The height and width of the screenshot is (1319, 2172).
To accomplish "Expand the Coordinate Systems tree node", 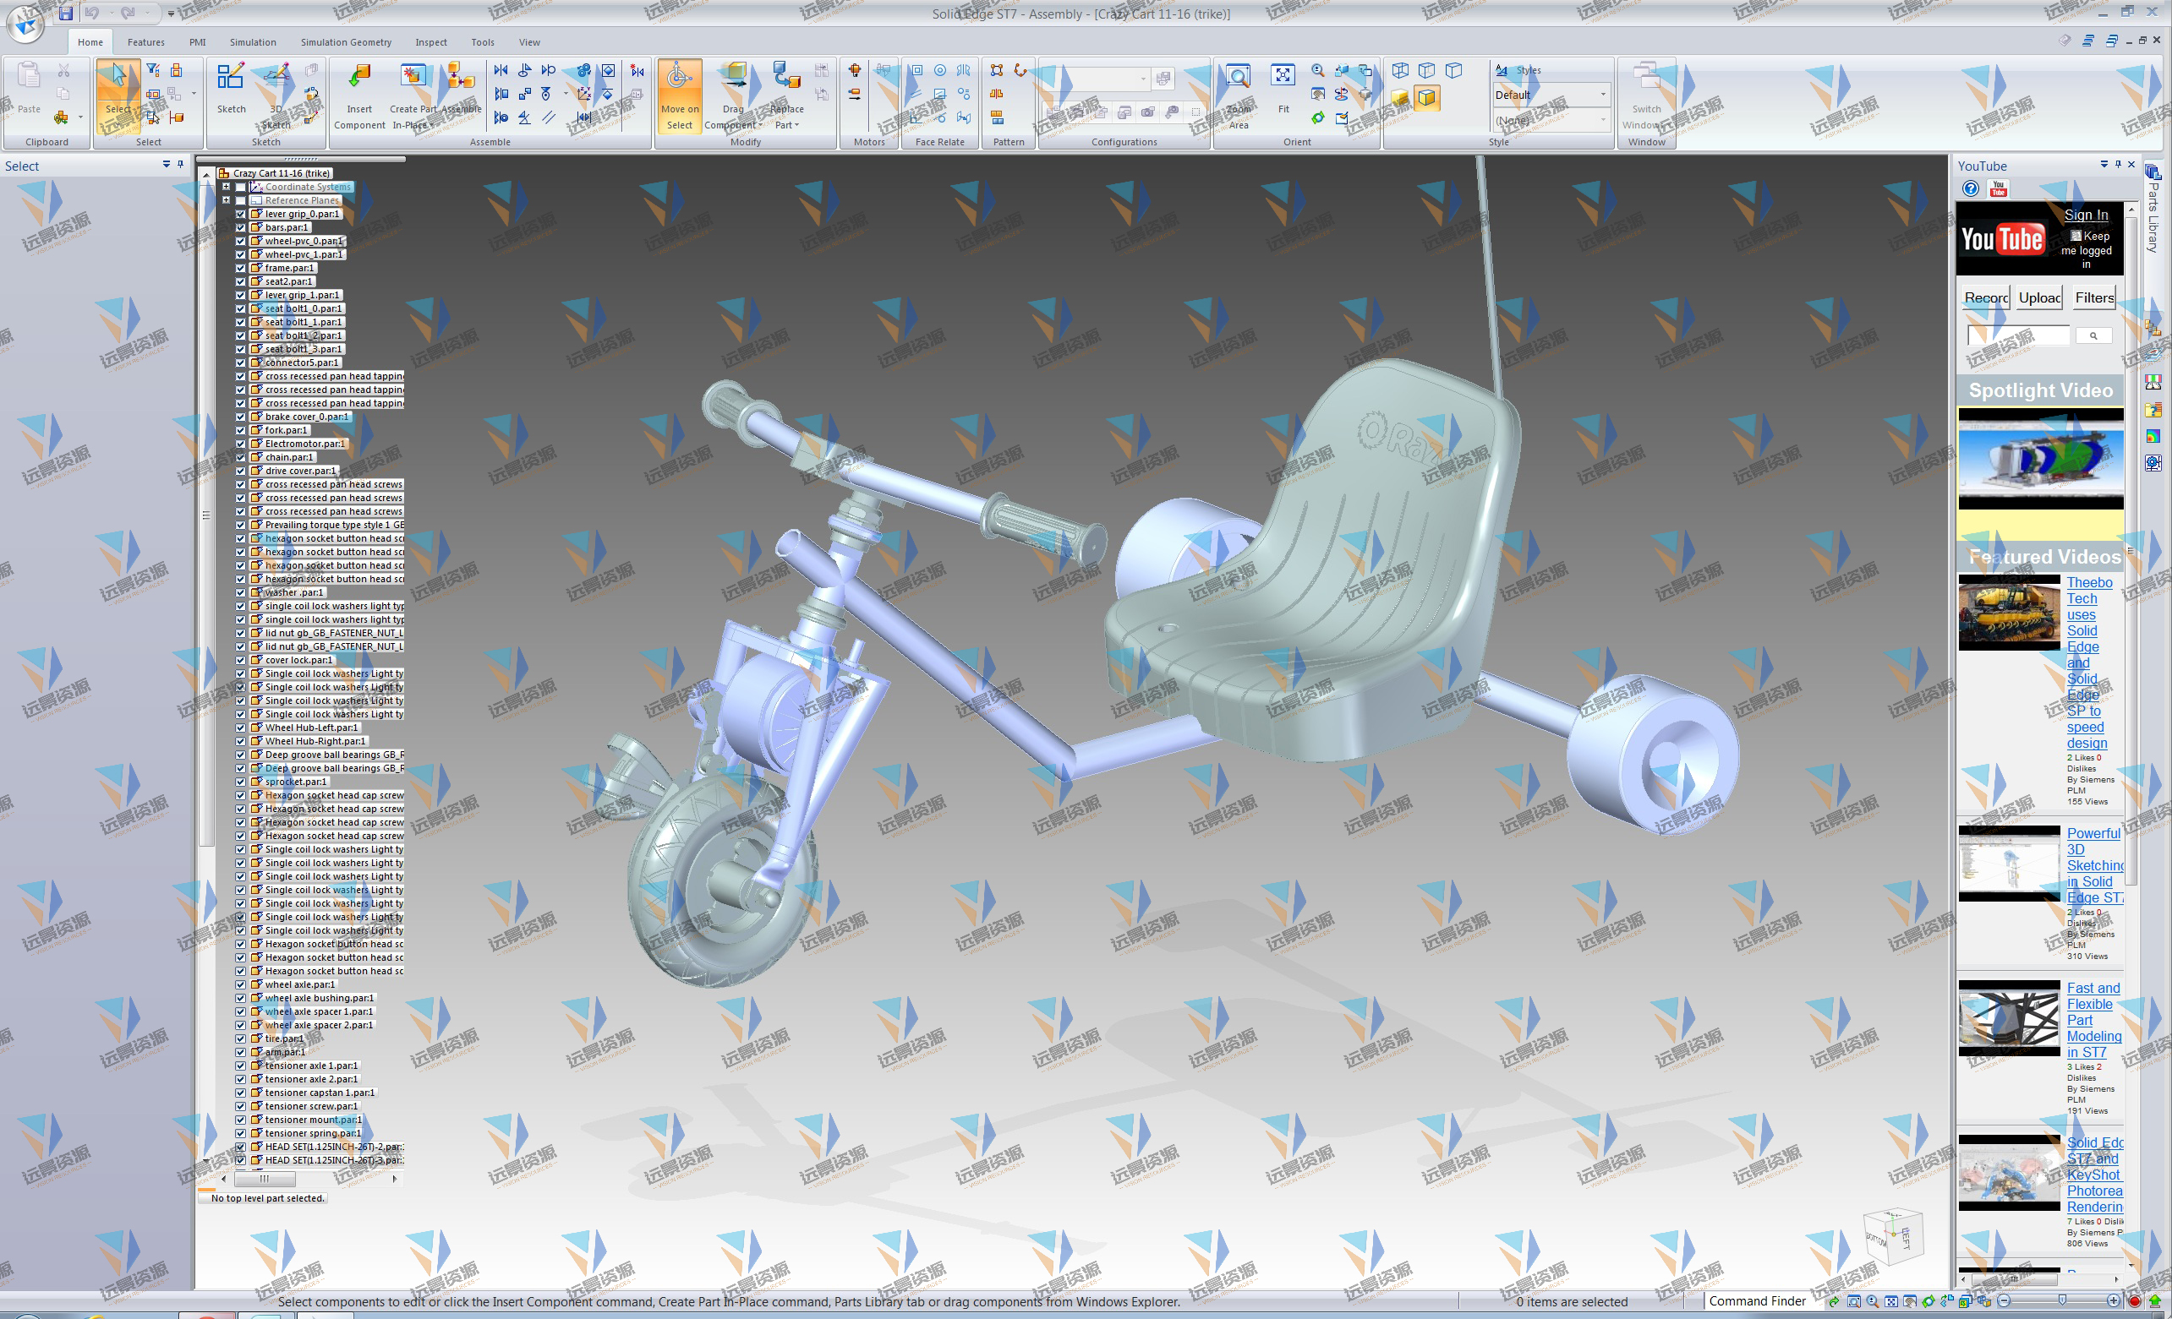I will click(226, 187).
